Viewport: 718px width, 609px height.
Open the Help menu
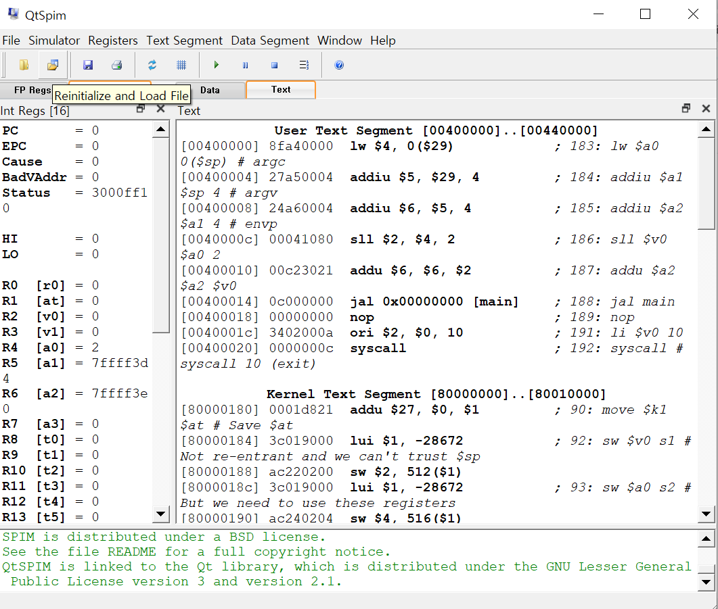point(383,41)
